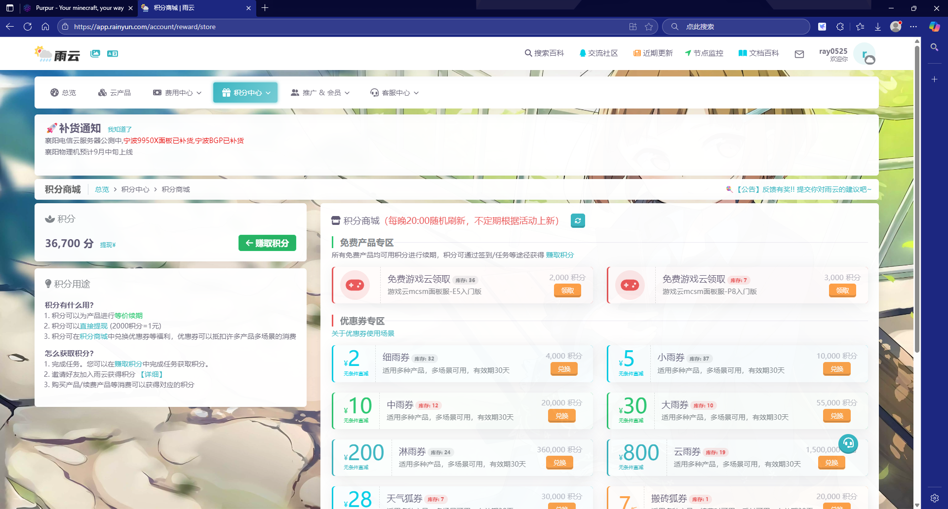Click the sidebar plus add icon
The width and height of the screenshot is (948, 509).
point(934,79)
